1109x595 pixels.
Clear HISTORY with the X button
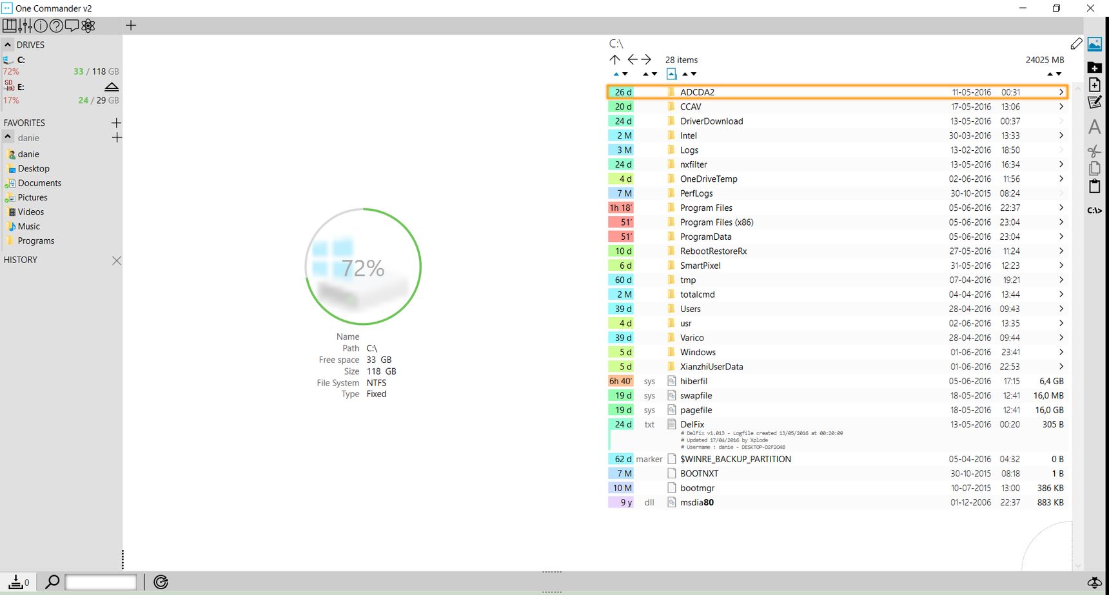point(117,260)
